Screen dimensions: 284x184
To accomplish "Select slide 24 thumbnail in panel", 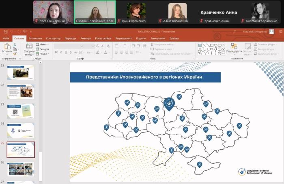I will (x=21, y=130).
